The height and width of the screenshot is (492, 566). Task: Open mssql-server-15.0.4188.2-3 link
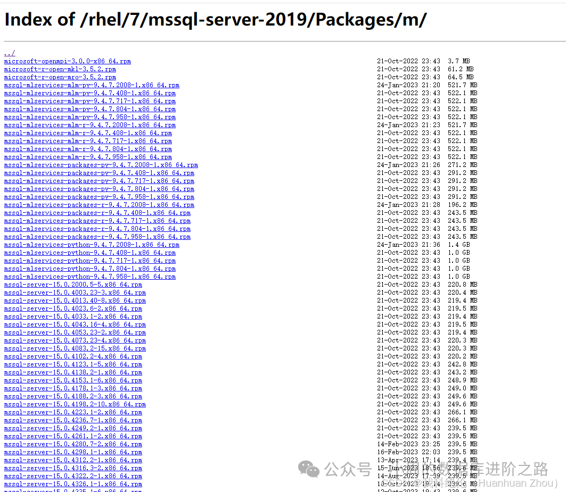73,396
